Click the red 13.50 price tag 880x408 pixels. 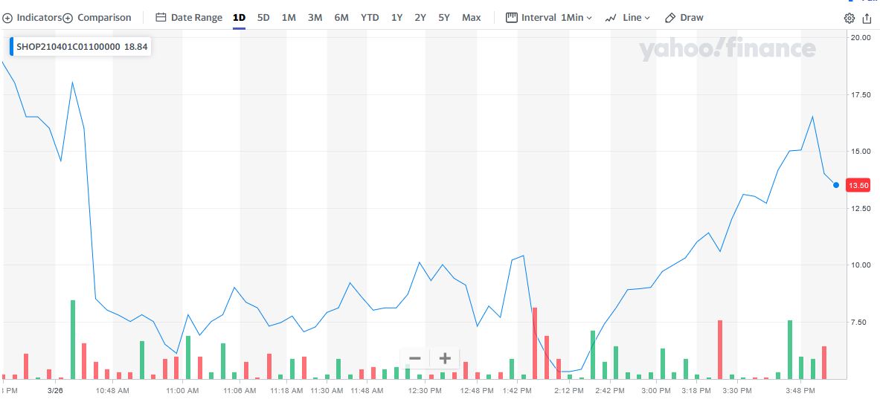[x=858, y=185]
